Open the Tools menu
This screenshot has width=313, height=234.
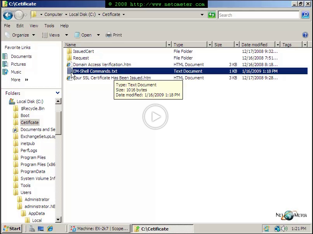click(x=49, y=26)
